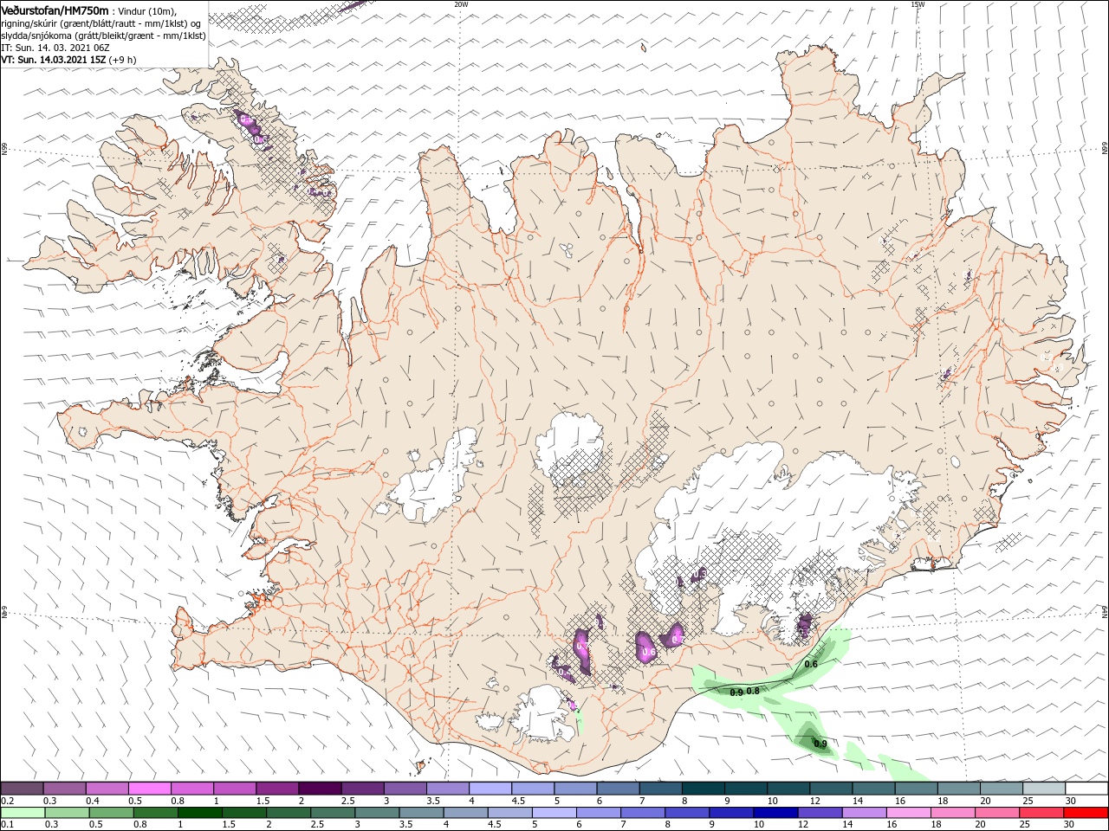This screenshot has height=831, width=1109.
Task: Click the '0.8' label under upper legend row
Action: (x=178, y=801)
